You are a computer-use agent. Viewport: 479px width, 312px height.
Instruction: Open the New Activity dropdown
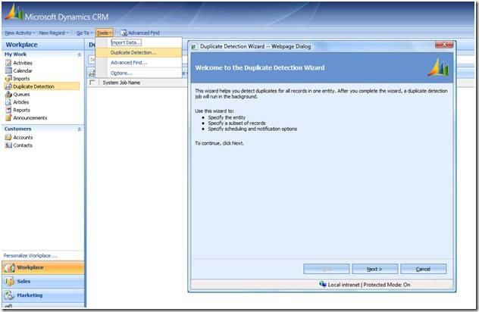point(20,33)
